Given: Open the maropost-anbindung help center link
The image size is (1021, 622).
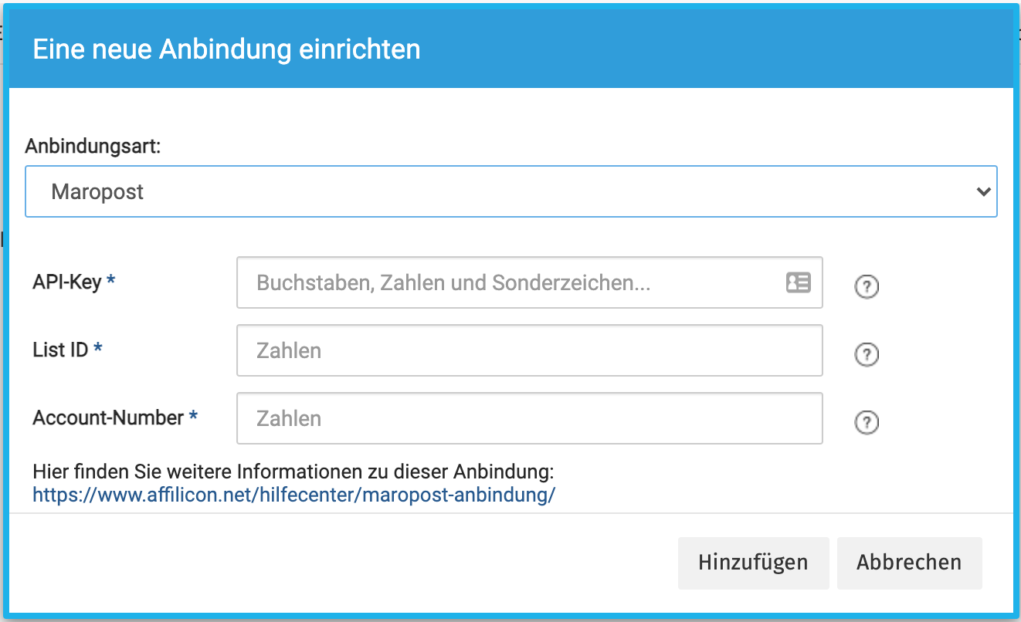Looking at the screenshot, I should click(x=294, y=495).
